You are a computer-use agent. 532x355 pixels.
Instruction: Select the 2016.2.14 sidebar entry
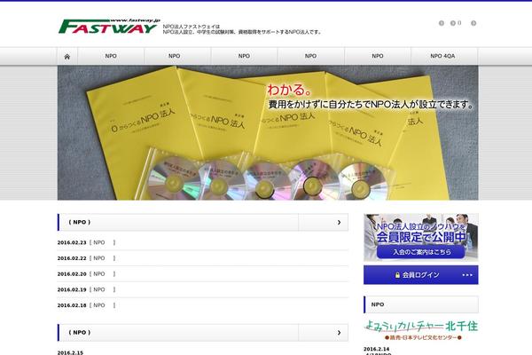377,349
